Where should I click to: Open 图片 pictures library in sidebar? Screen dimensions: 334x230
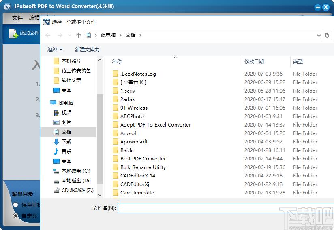[x=62, y=122]
